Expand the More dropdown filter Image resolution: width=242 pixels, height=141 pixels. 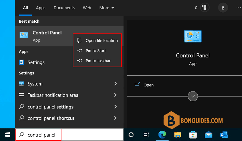tap(107, 8)
